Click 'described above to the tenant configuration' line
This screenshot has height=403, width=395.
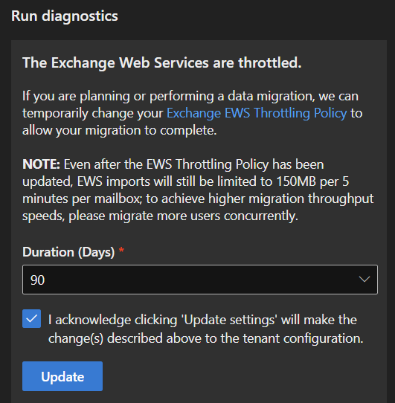coord(235,338)
